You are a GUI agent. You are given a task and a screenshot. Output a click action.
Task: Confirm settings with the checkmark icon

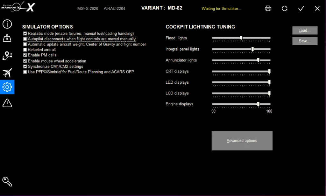301,8
